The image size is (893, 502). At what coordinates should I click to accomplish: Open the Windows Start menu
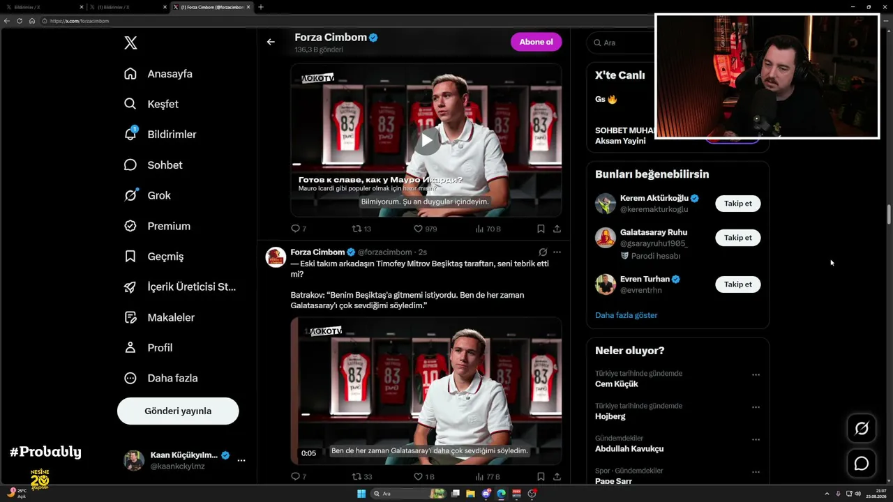coord(361,494)
